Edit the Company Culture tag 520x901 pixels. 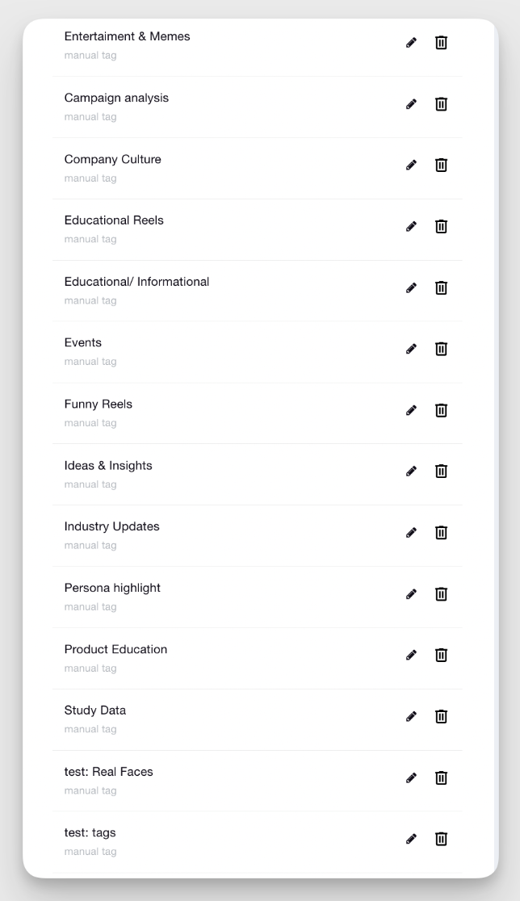click(411, 166)
